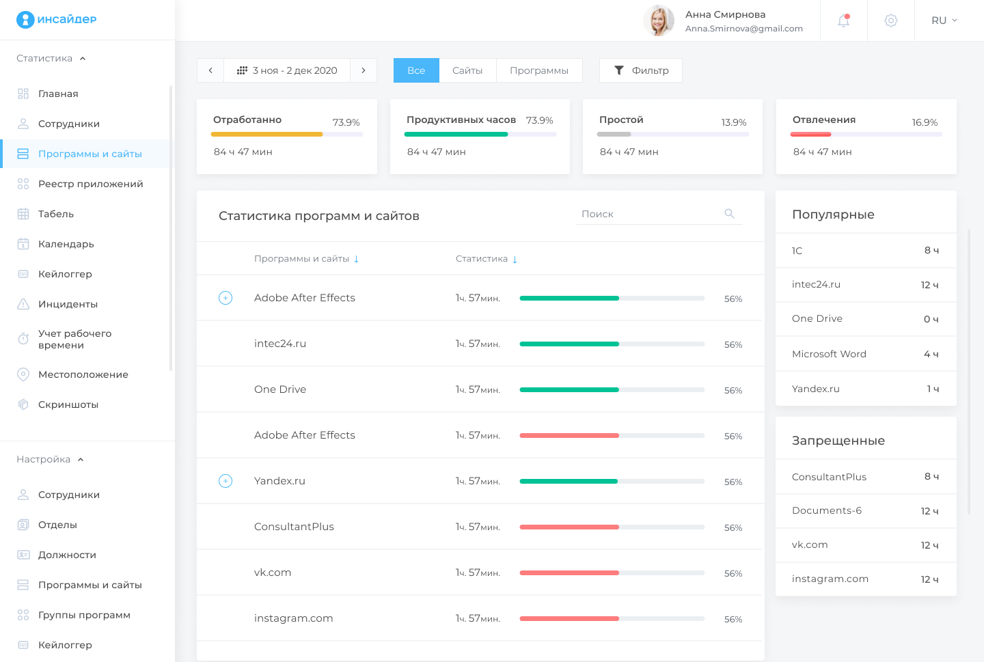Open the RU language dropdown
Image resolution: width=984 pixels, height=662 pixels.
[944, 20]
